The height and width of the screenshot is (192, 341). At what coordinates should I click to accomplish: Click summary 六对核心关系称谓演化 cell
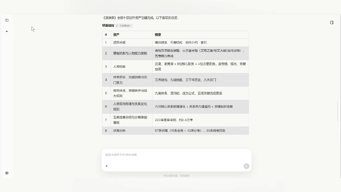pos(200,107)
